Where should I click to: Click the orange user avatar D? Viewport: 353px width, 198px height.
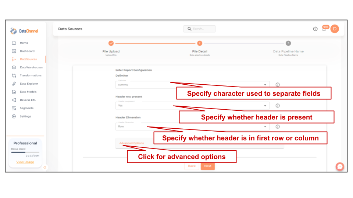point(335,29)
